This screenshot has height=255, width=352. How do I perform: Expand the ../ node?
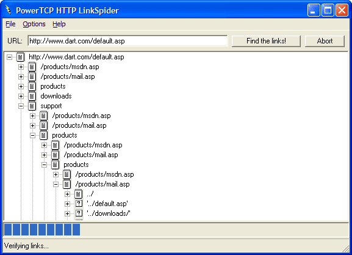pyautogui.click(x=67, y=194)
